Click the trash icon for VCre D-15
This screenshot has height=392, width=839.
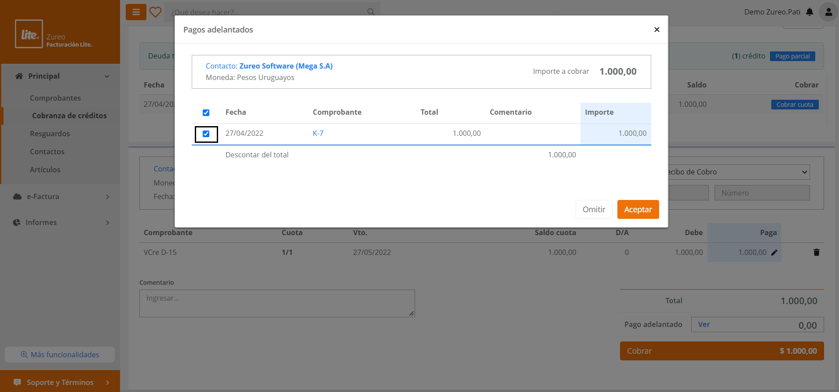point(816,252)
